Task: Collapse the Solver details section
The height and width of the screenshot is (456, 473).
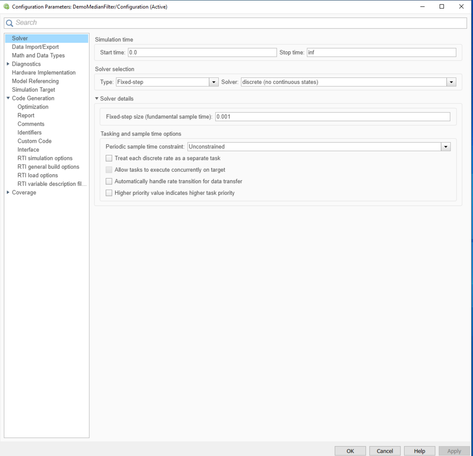Action: tap(97, 99)
